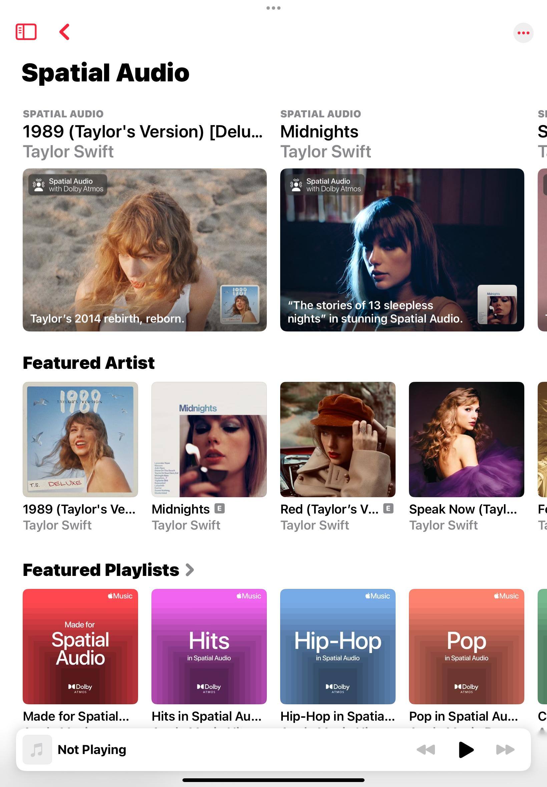Select the Hip-Hop in Spatial Audio playlist
The height and width of the screenshot is (787, 547).
click(x=338, y=646)
